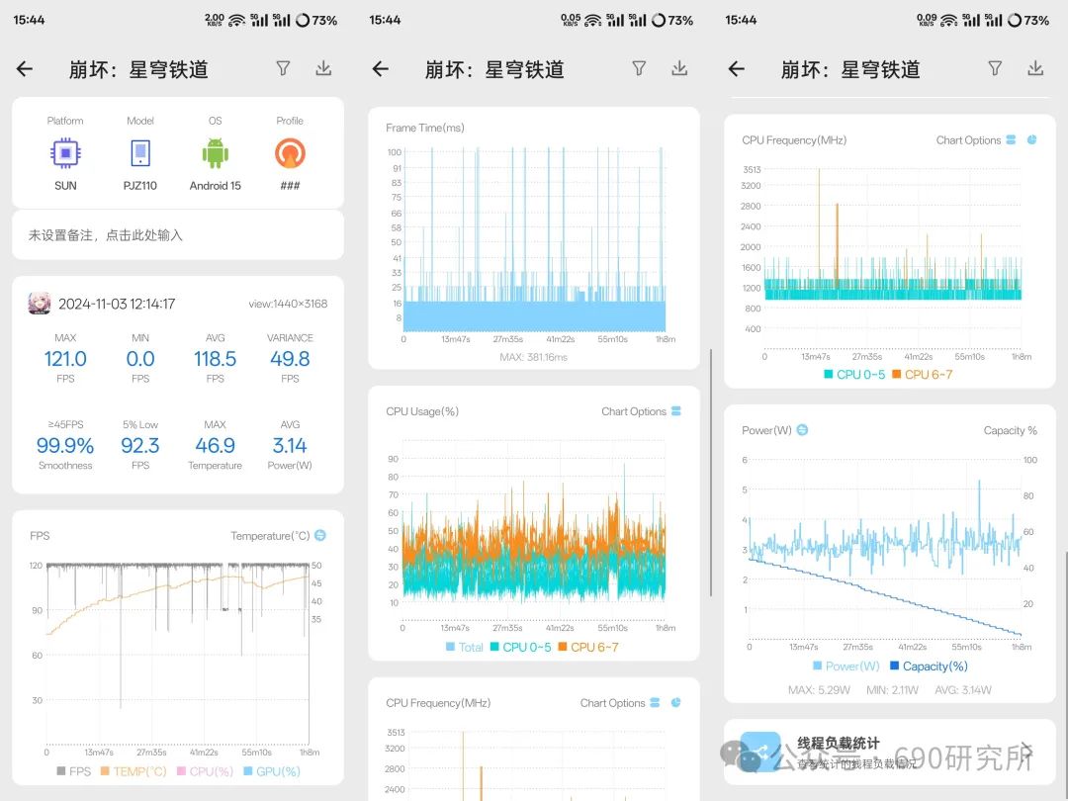Tap the game avatar beside 2024-11-03 timestamp
Viewport: 1068px width, 801px height.
[40, 304]
